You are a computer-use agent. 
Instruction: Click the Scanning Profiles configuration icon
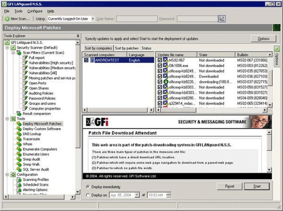pos(19,179)
